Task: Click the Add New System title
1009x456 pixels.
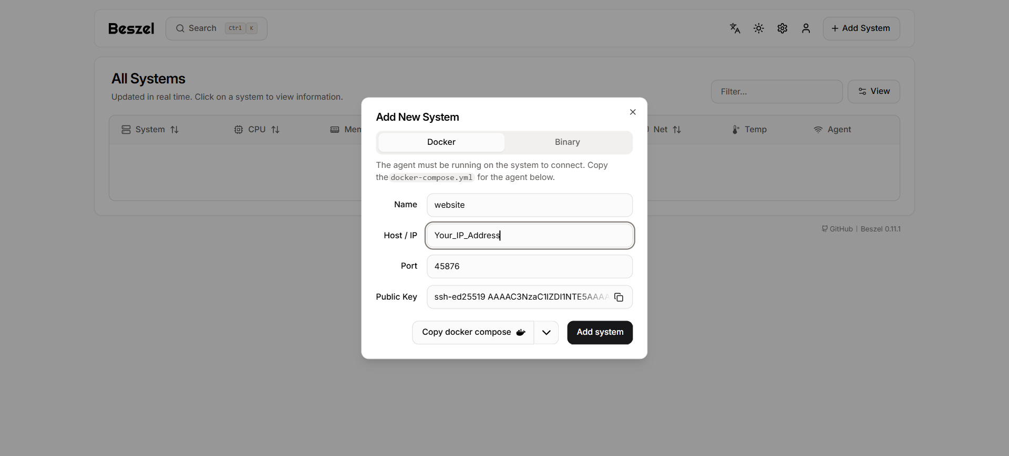Action: point(417,117)
